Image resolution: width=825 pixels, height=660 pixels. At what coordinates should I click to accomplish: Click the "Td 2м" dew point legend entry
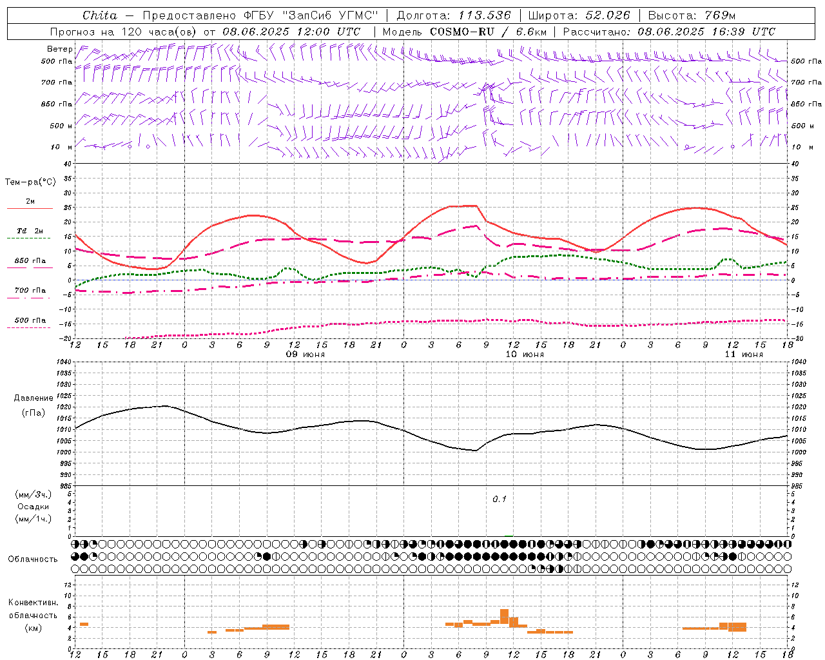[x=30, y=231]
